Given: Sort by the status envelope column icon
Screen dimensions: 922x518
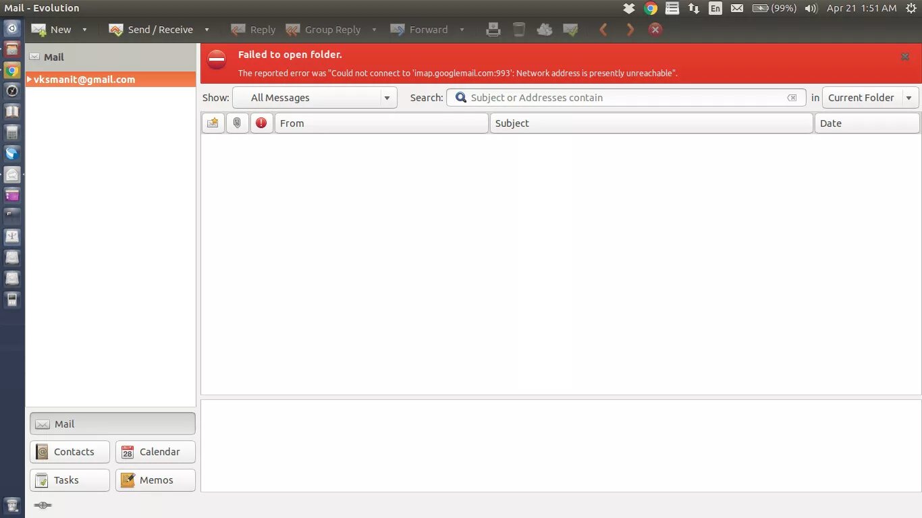Looking at the screenshot, I should tap(213, 123).
